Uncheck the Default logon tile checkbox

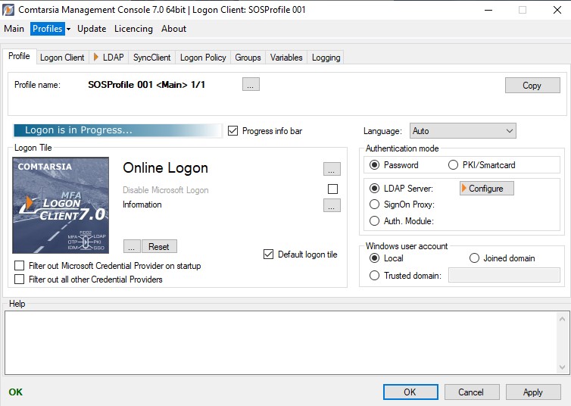tap(269, 255)
